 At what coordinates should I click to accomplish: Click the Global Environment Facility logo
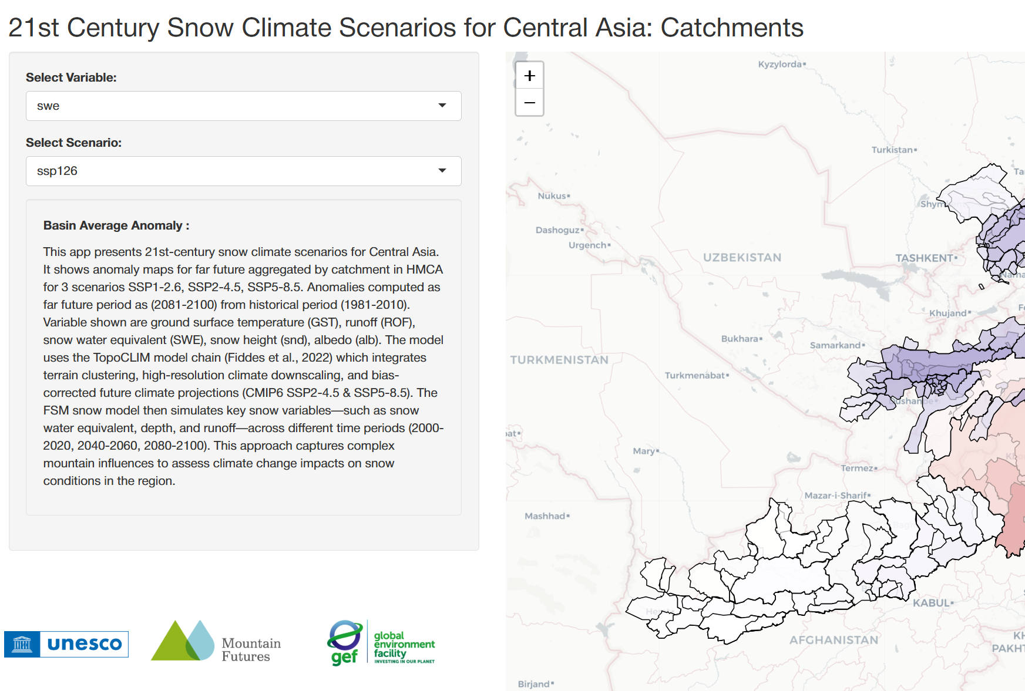pyautogui.click(x=381, y=643)
